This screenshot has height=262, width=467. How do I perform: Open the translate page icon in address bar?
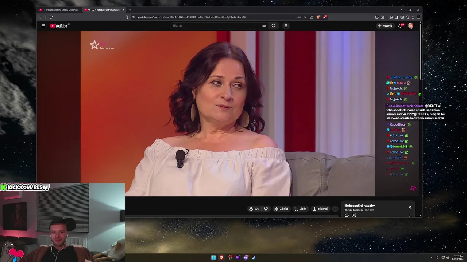click(x=305, y=17)
